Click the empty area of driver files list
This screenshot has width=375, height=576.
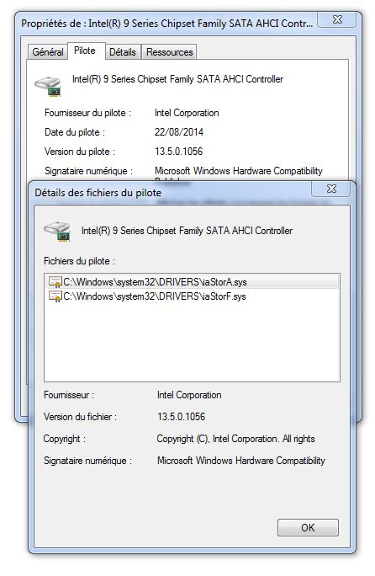click(192, 342)
